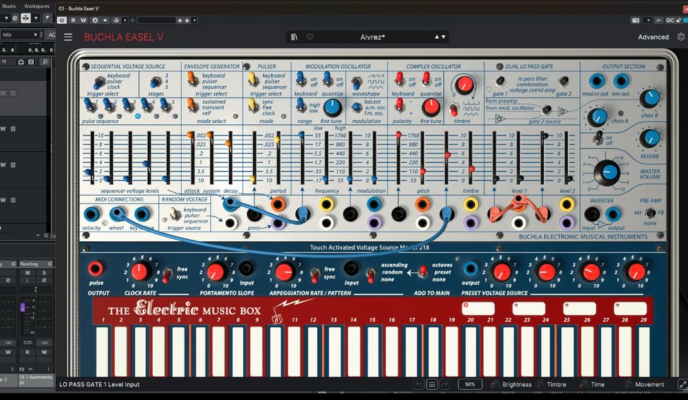The height and width of the screenshot is (400, 688).
Task: Click the blue env out jack
Action: coord(621,82)
